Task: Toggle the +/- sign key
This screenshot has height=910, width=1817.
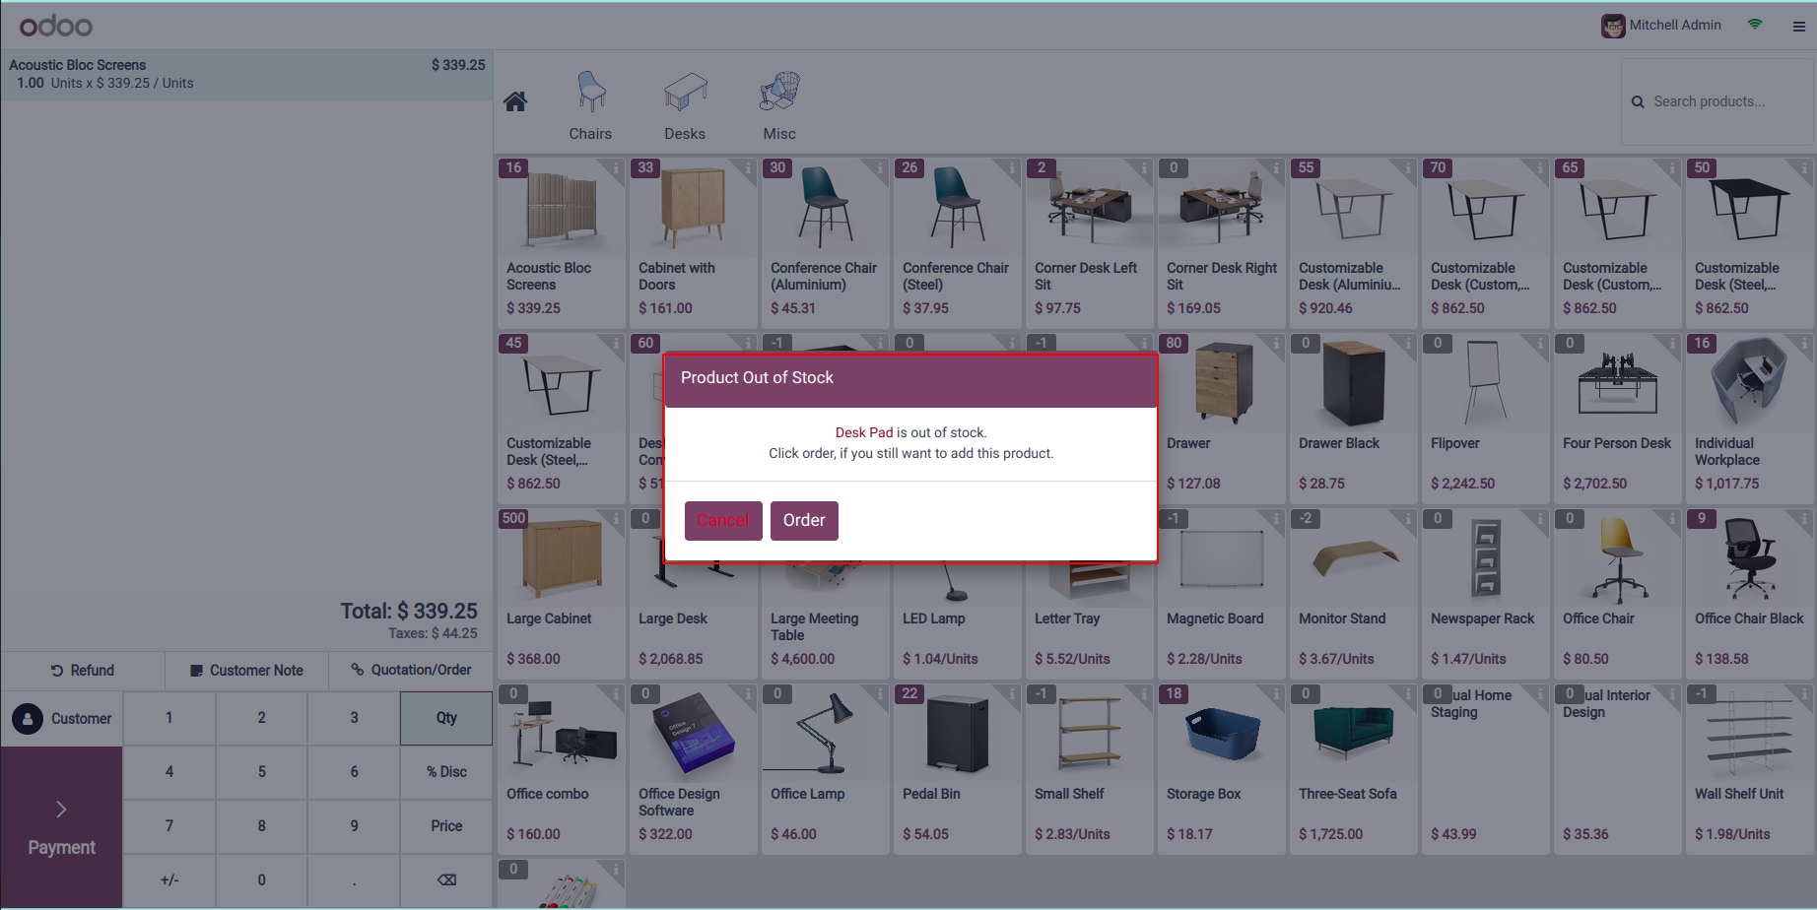Action: point(169,880)
